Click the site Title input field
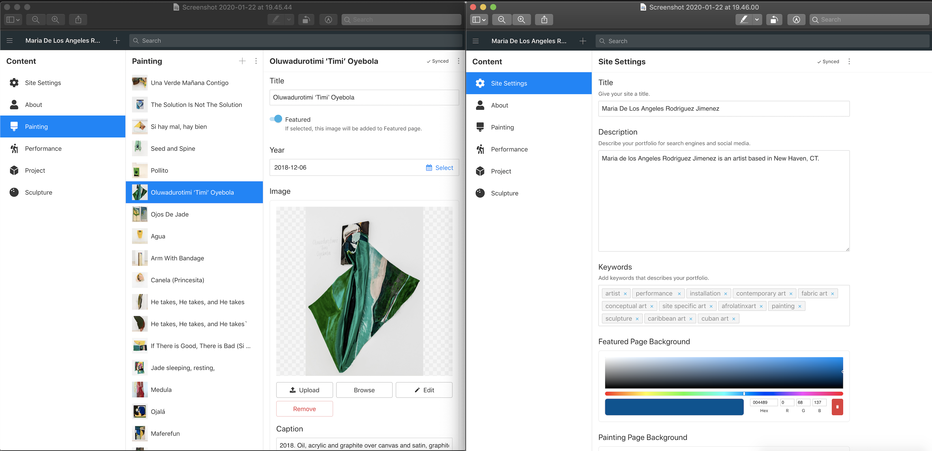Image resolution: width=932 pixels, height=451 pixels. 724,108
